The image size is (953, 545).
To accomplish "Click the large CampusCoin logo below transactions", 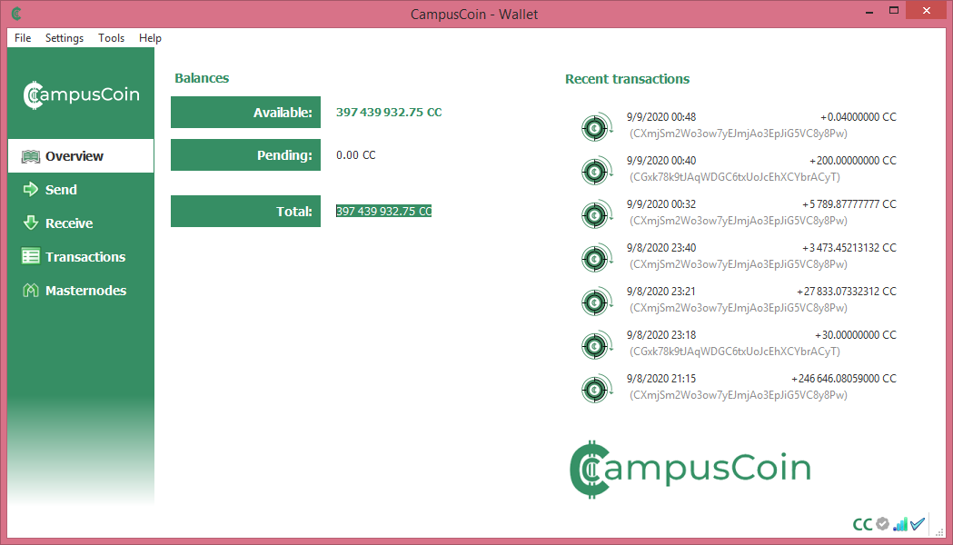I will tap(690, 470).
